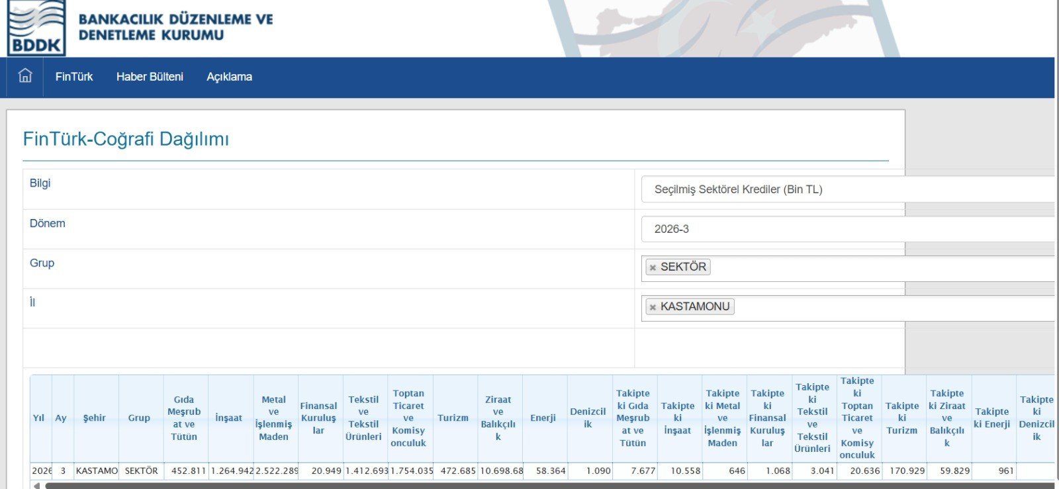1059x489 pixels.
Task: Open the İl multi-select field
Action: pos(848,308)
